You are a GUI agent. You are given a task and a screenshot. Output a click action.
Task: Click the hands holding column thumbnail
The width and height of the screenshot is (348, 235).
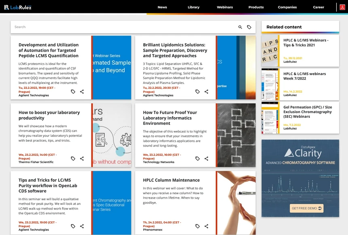tap(236, 203)
